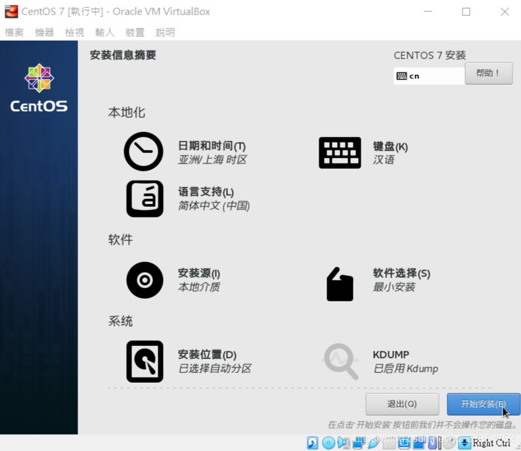Click VirtualBox optical drive status icon

point(328,442)
